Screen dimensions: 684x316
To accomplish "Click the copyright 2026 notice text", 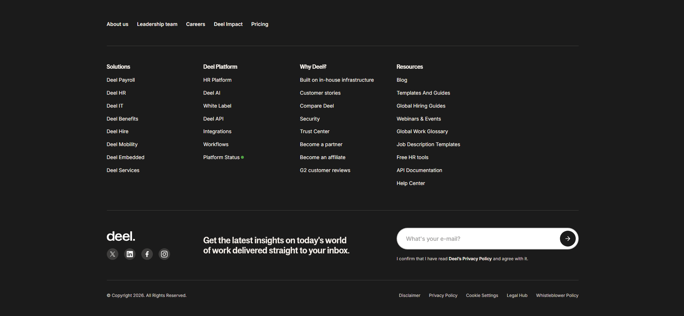I will [147, 295].
